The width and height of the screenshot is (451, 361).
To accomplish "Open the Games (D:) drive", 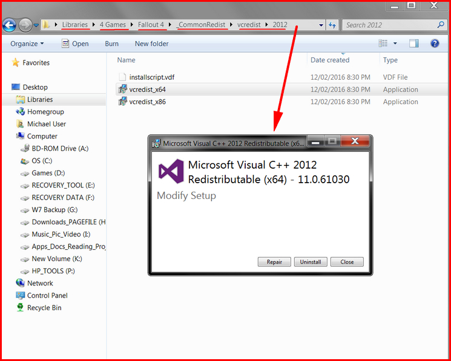I will click(x=48, y=173).
